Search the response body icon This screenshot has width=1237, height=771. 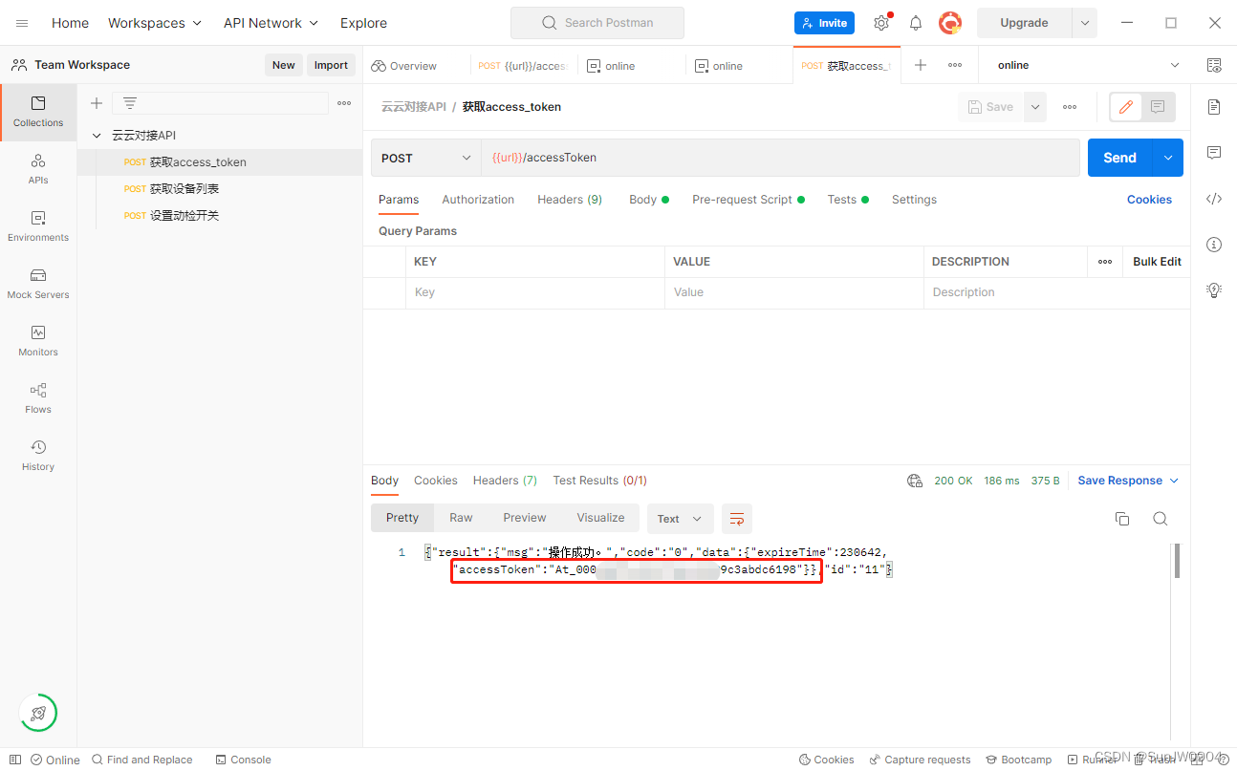click(x=1160, y=519)
